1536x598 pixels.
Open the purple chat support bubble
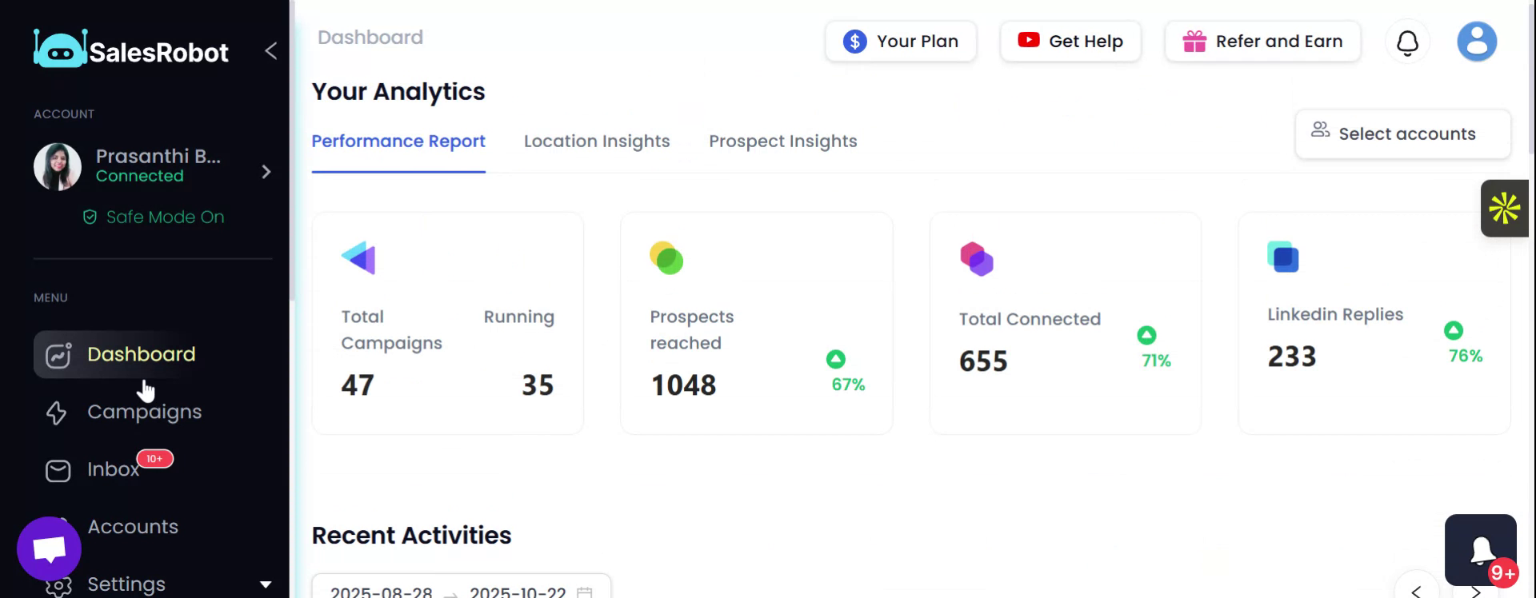(x=49, y=549)
